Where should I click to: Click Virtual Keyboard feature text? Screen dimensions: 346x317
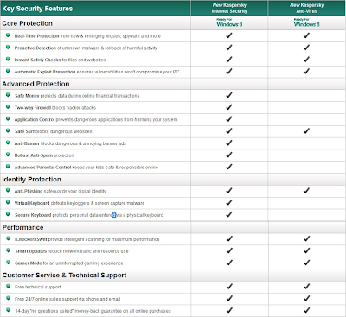click(x=80, y=203)
